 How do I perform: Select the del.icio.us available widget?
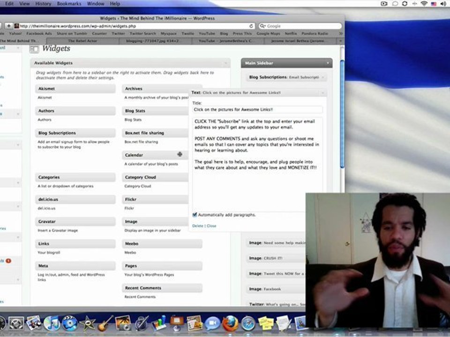tap(75, 199)
